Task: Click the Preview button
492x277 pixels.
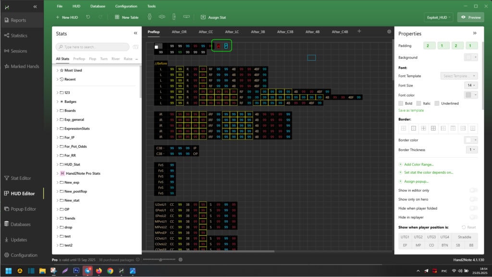Action: 470,17
